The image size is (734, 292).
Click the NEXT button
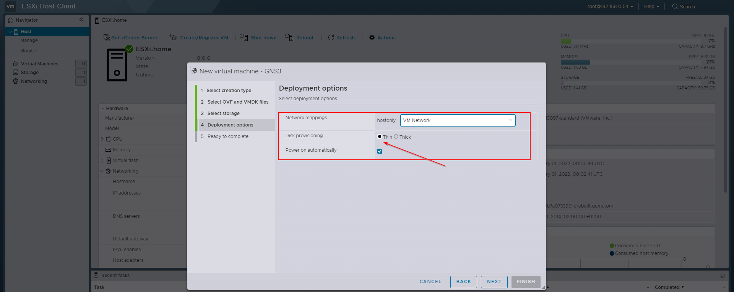coord(494,282)
